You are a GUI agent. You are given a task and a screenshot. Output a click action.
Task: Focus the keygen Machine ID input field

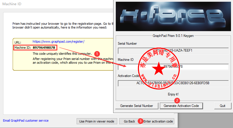(x=173, y=67)
